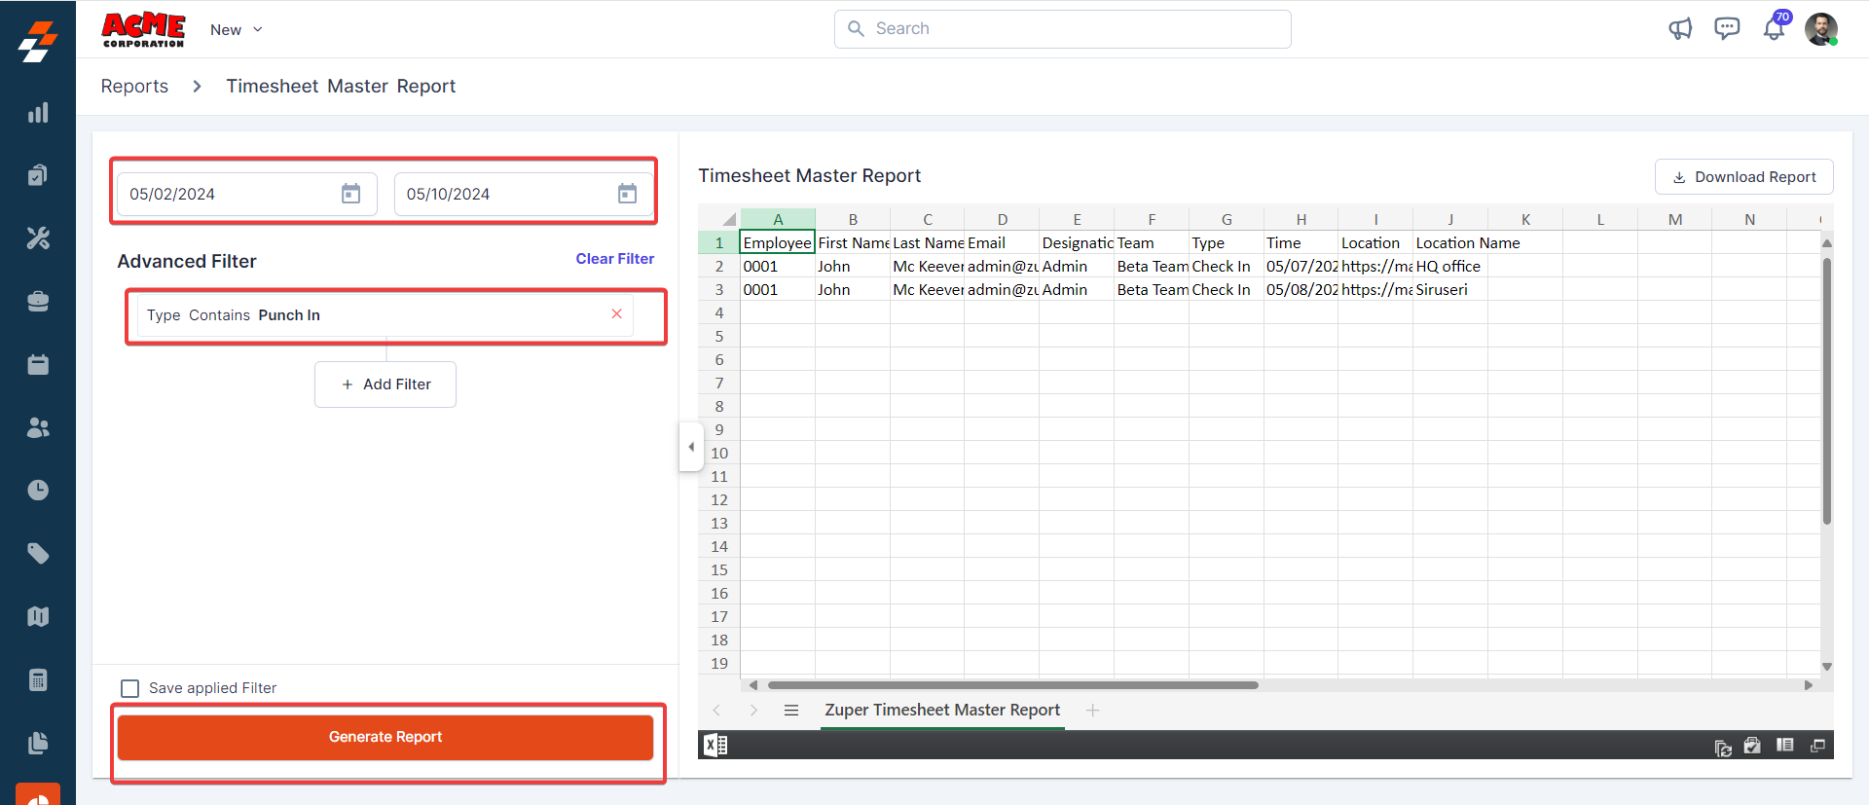Open the start date calendar picker
Screen dimensions: 1869x805
[350, 194]
